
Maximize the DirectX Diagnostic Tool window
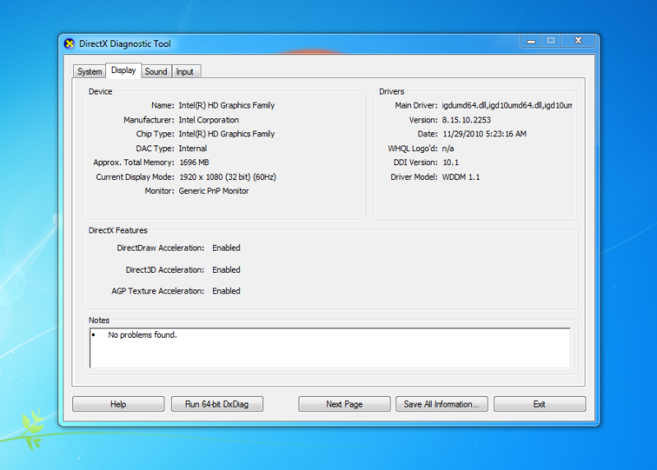click(x=551, y=40)
